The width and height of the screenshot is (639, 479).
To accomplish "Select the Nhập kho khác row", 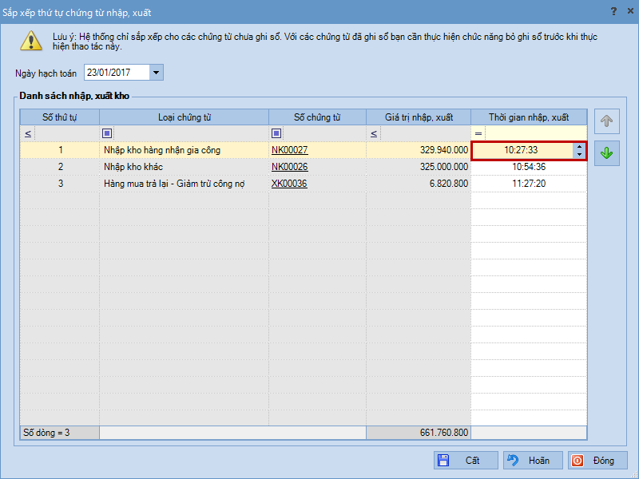I will tap(184, 167).
